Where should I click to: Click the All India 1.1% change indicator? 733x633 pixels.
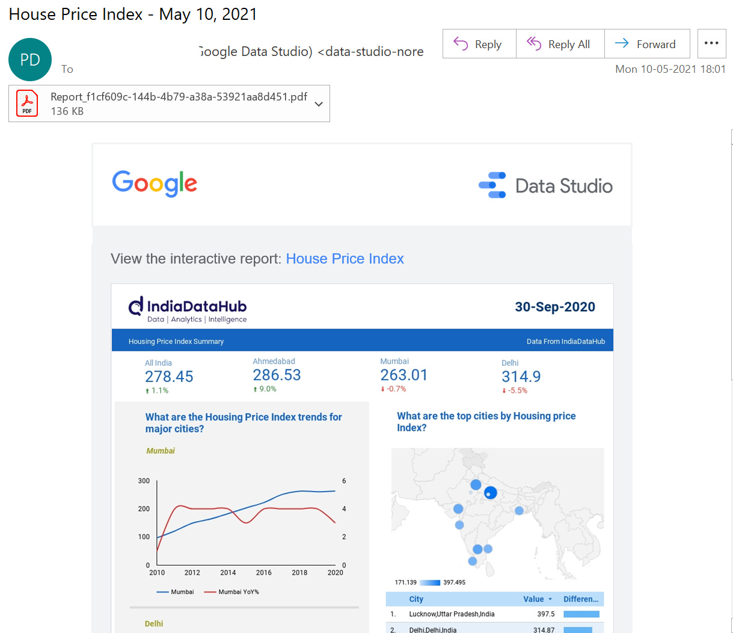pyautogui.click(x=157, y=391)
